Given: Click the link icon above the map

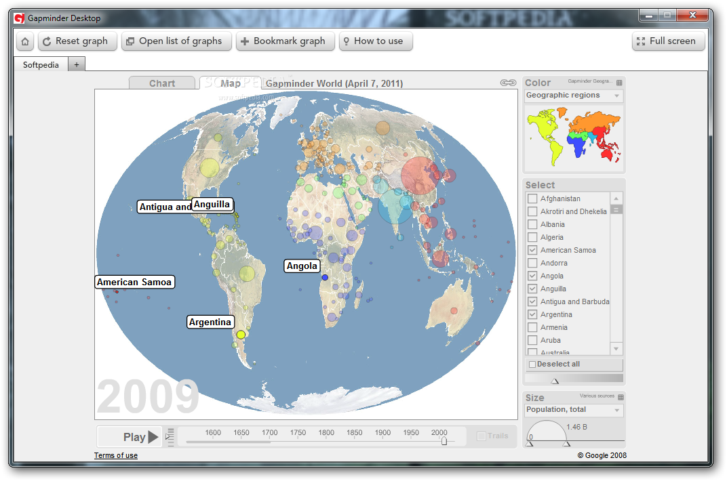Looking at the screenshot, I should tap(508, 83).
